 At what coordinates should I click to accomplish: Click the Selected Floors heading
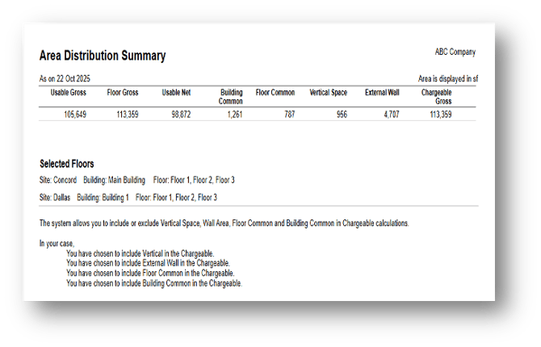pos(66,164)
